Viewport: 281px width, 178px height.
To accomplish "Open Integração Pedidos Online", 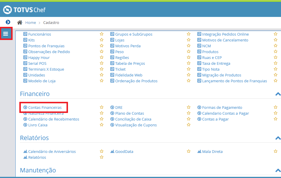I will click(x=225, y=34).
